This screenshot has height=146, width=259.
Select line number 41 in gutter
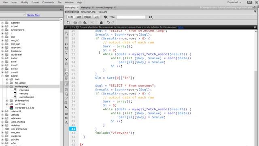pyautogui.click(x=73, y=129)
